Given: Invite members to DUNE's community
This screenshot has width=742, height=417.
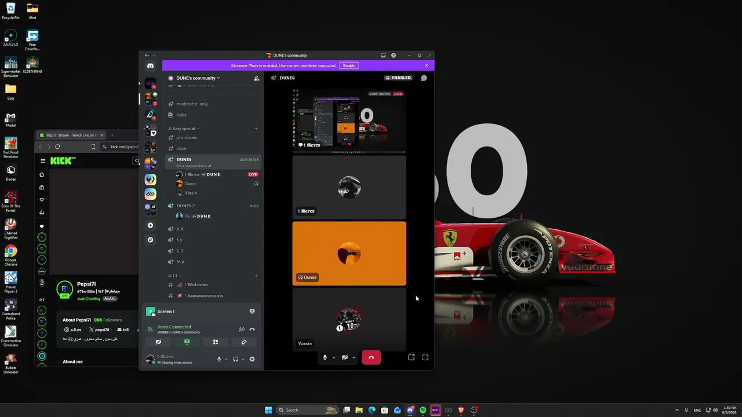Looking at the screenshot, I should pos(256,78).
